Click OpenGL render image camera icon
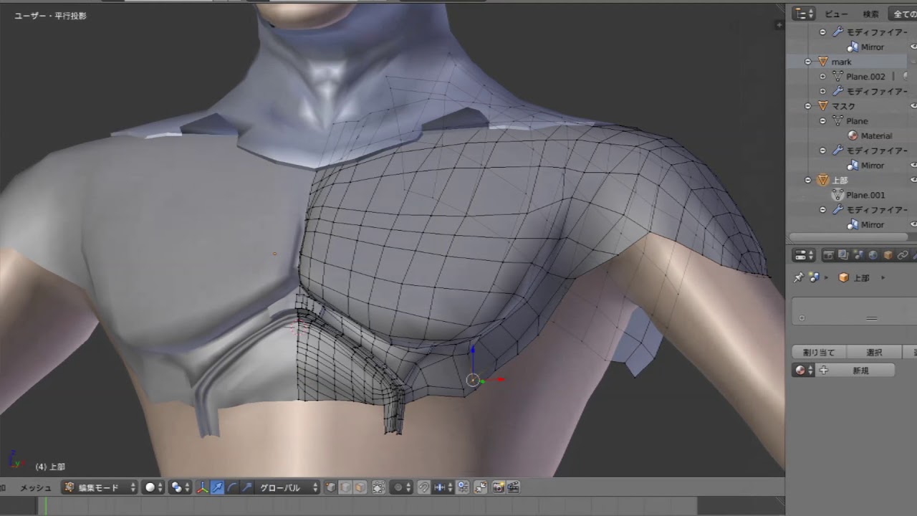Screen dimensions: 917x516 coord(498,487)
